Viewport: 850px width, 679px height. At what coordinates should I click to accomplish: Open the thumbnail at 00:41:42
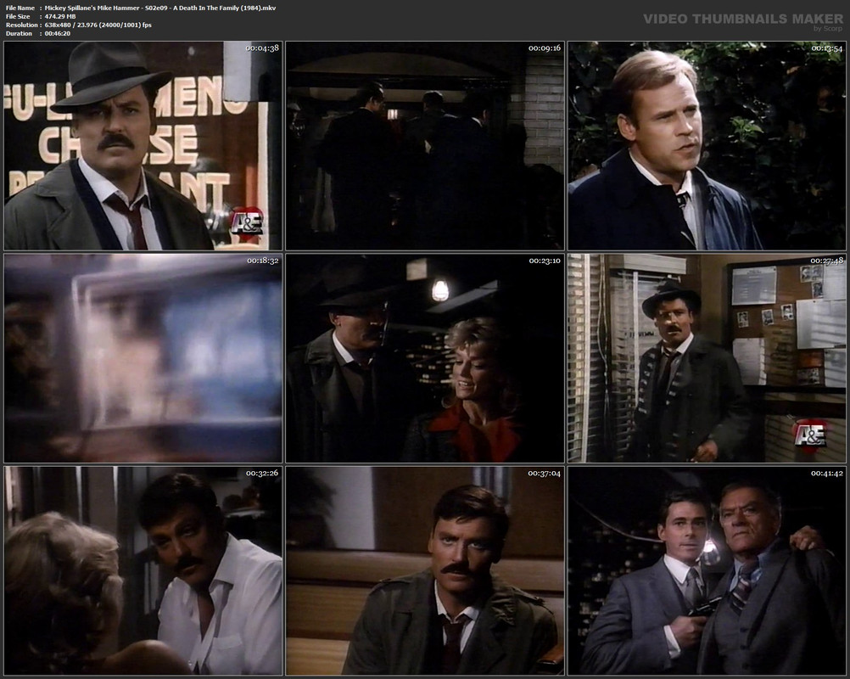tap(707, 571)
